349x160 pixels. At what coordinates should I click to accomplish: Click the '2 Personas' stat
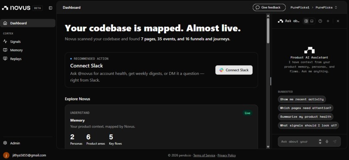tap(76, 140)
